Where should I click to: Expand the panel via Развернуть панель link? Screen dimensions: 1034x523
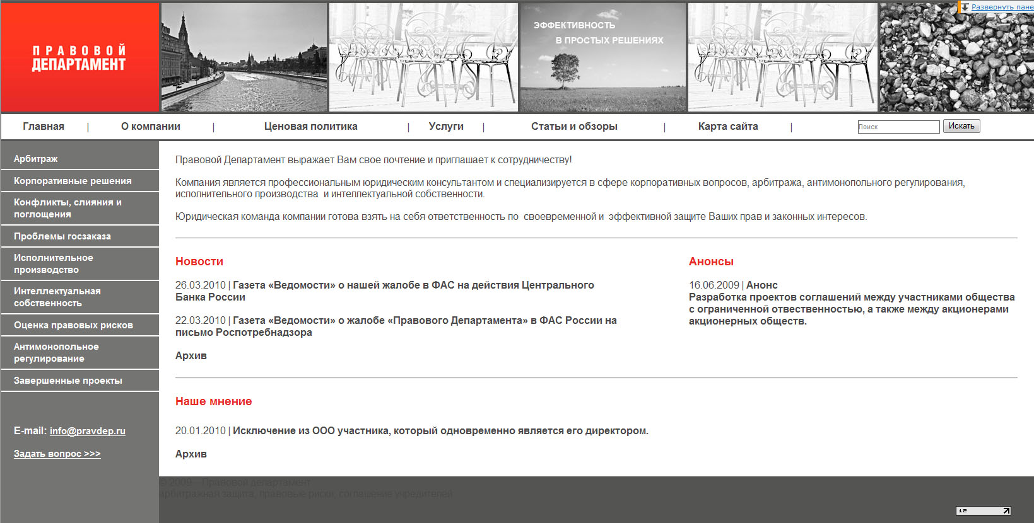click(x=1002, y=7)
